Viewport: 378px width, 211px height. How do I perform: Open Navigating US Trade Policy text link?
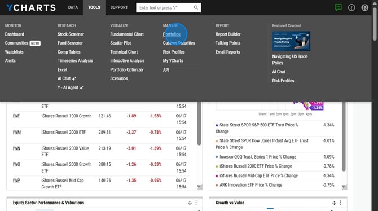tap(290, 60)
